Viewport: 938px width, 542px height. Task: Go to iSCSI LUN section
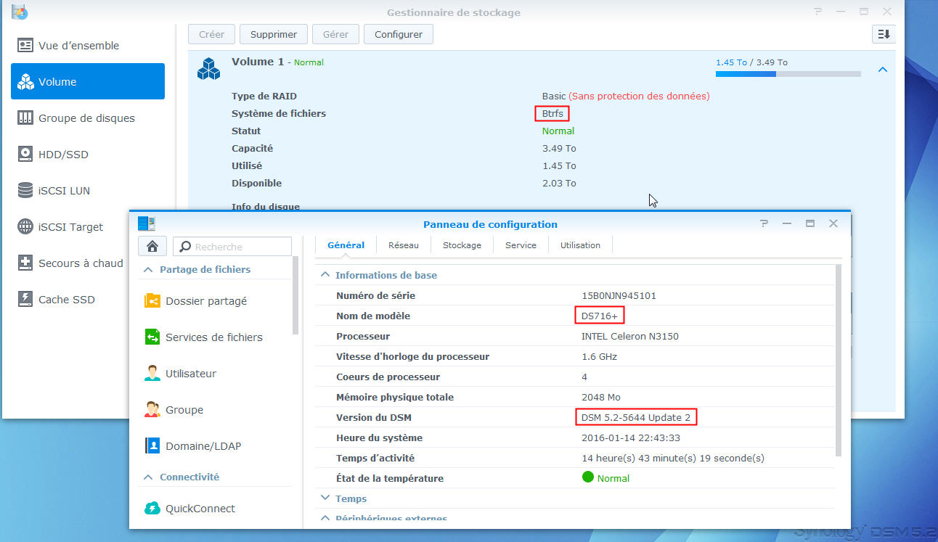point(64,191)
